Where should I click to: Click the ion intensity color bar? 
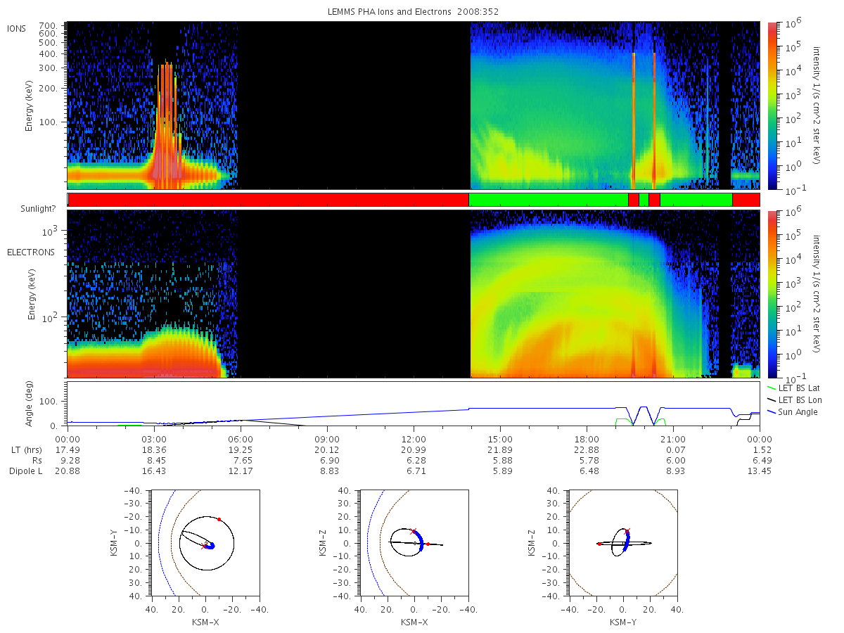tap(772, 105)
